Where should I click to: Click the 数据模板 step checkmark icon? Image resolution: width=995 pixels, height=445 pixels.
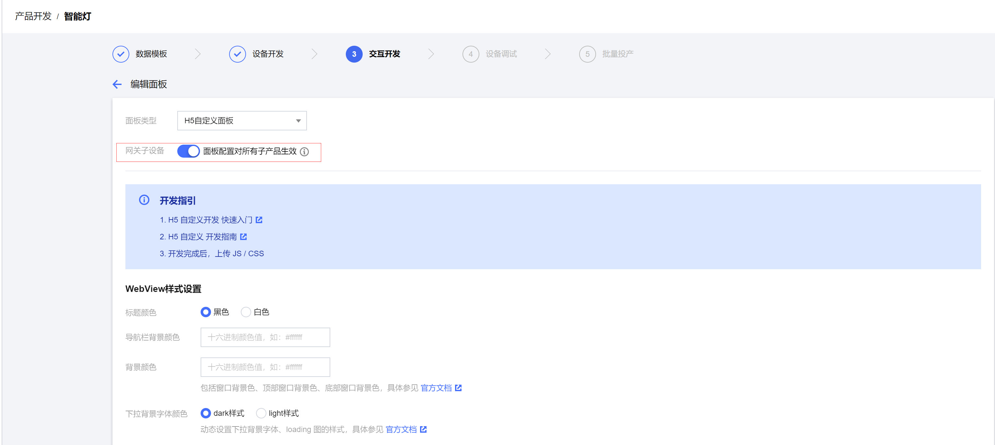pos(121,54)
